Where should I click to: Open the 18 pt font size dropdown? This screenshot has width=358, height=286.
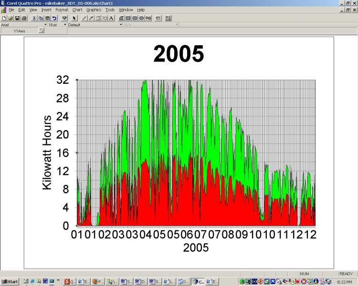tap(64, 24)
